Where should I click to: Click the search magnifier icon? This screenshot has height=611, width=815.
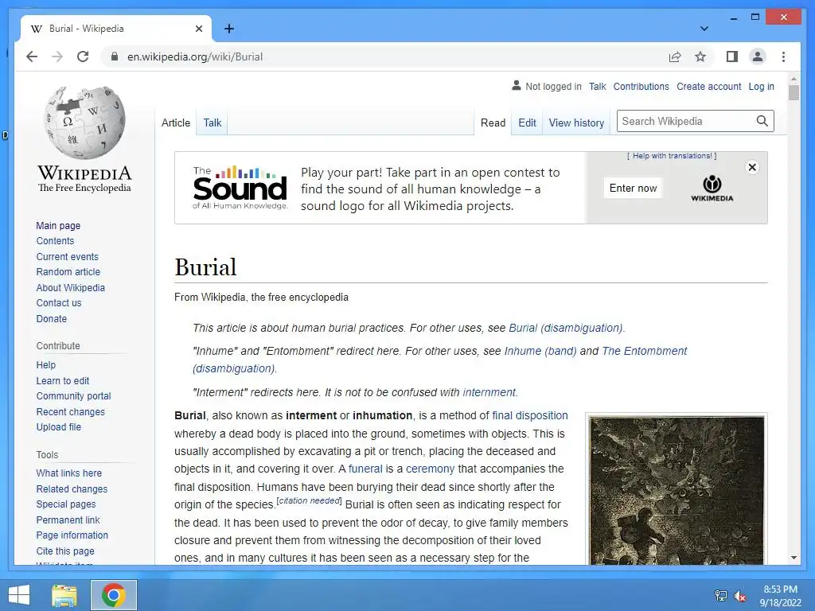(762, 121)
